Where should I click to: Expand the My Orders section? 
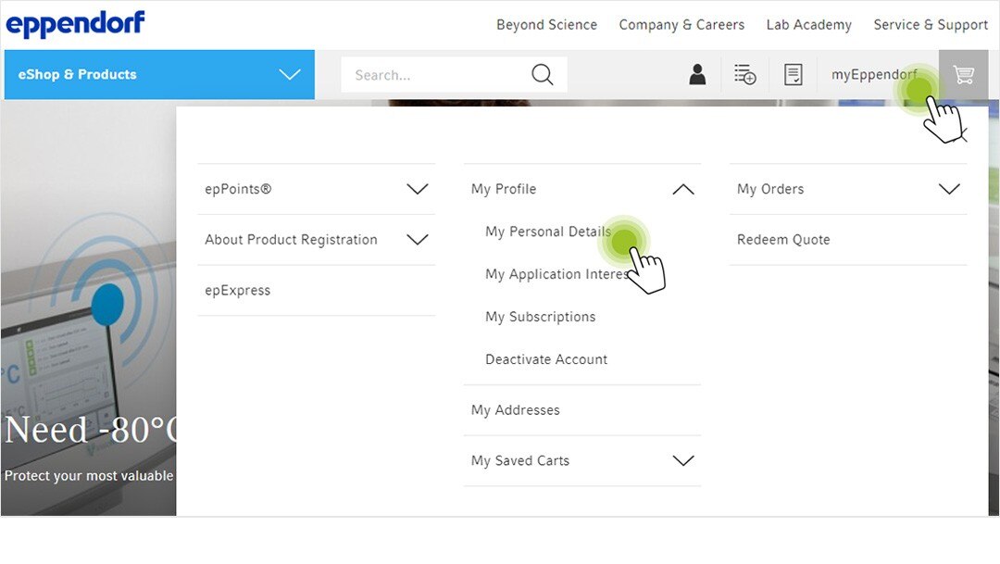point(949,189)
